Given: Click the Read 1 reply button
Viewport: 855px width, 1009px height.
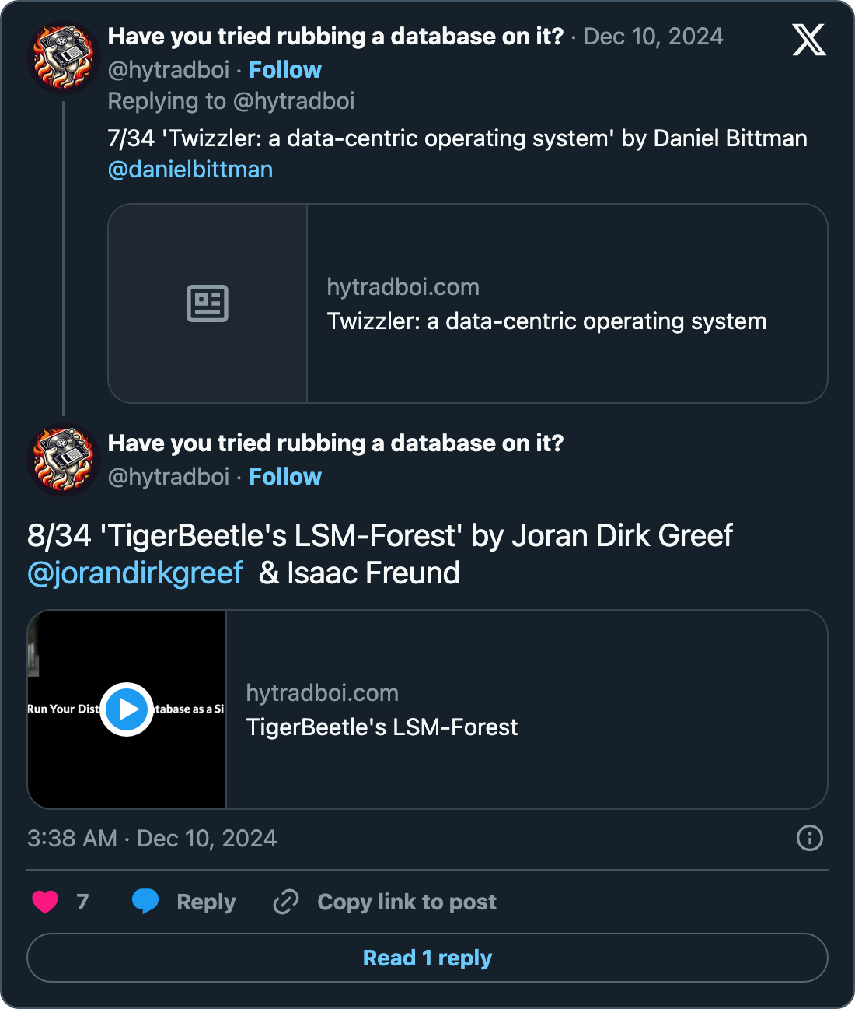Looking at the screenshot, I should coord(427,958).
